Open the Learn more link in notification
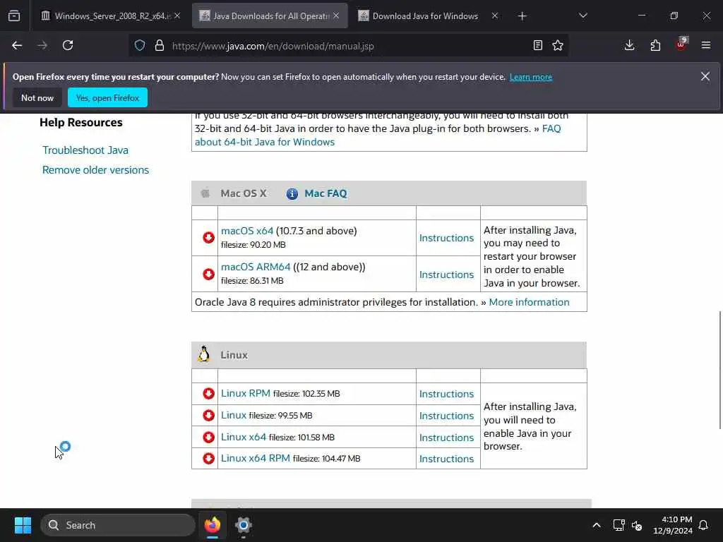Screen dimensions: 723x542 point(531,77)
